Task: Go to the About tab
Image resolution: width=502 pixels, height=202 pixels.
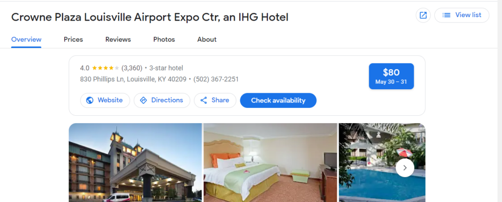Action: coord(207,39)
